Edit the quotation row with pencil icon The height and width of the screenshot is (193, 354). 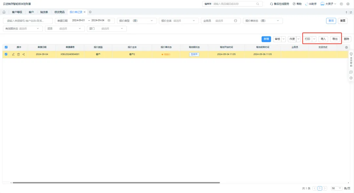coord(13,54)
